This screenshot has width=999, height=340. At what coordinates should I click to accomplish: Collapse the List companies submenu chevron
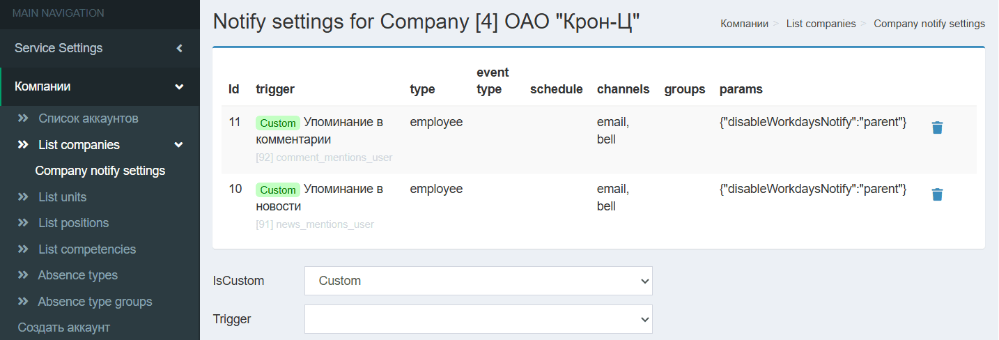click(x=179, y=145)
